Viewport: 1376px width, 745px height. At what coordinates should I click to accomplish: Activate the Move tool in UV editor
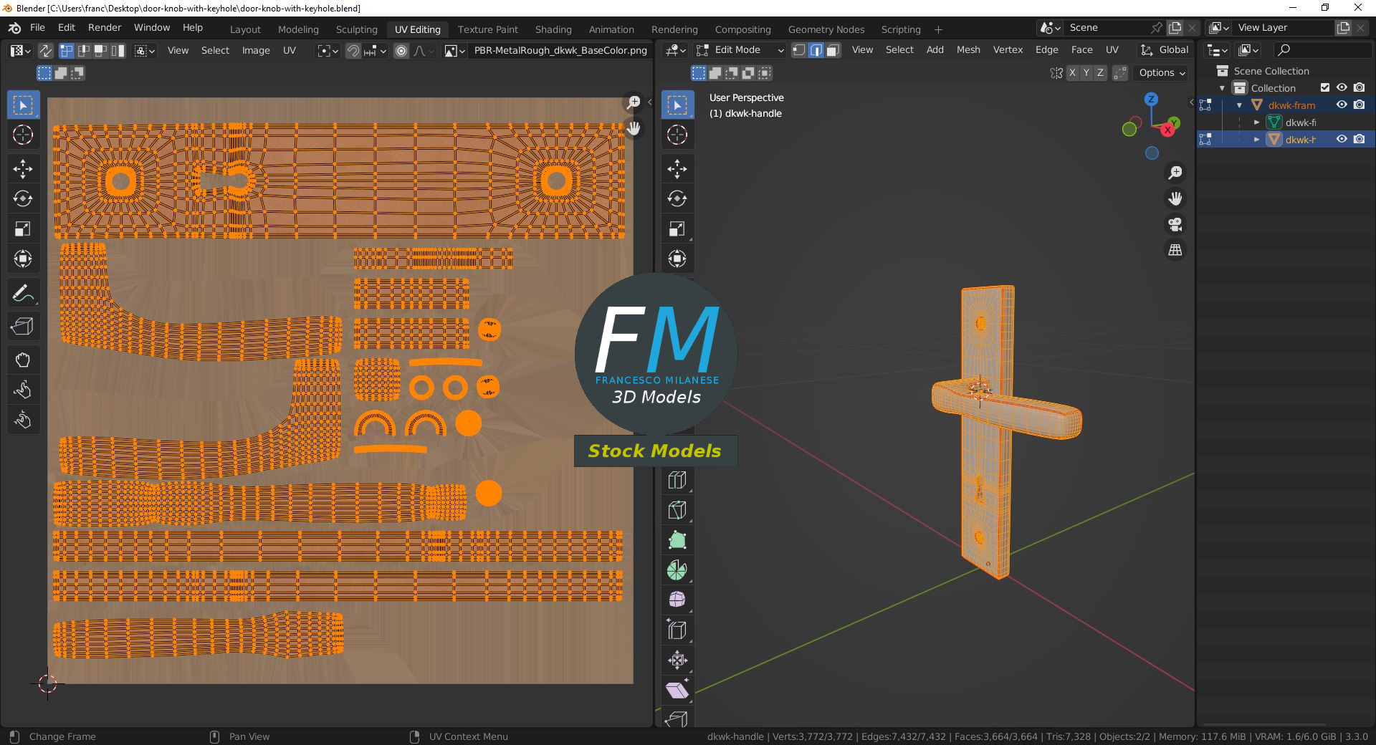(x=23, y=169)
